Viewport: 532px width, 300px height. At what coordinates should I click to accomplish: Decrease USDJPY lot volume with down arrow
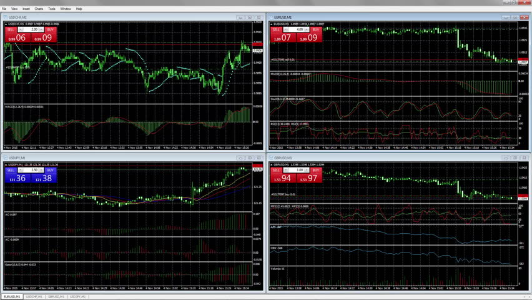pyautogui.click(x=21, y=170)
